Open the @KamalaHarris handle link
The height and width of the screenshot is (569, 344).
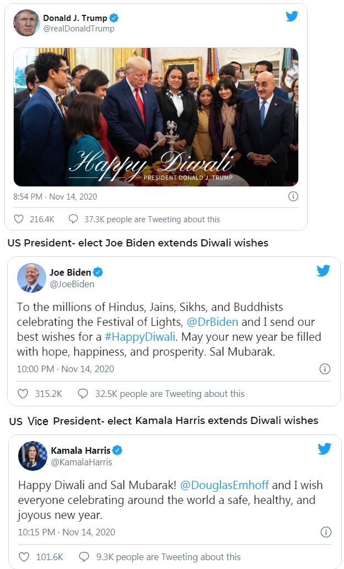tap(82, 462)
